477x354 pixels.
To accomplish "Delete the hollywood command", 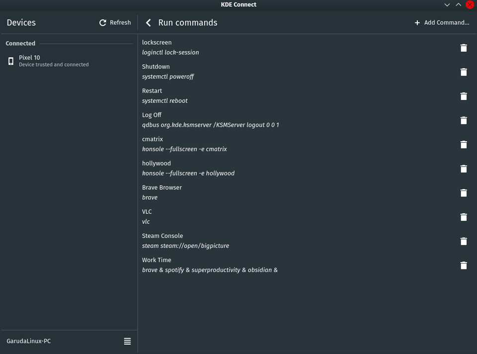I will coord(464,169).
